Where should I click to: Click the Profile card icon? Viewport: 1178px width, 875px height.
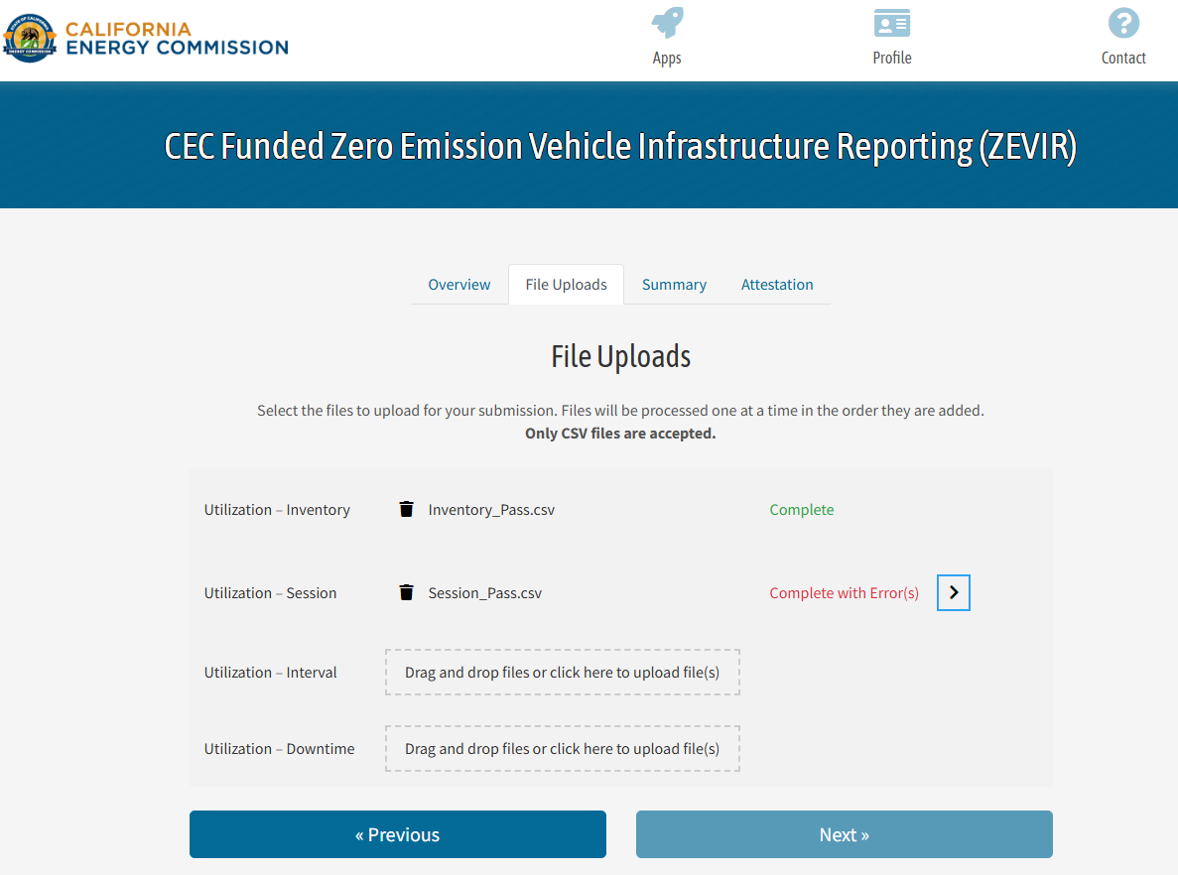click(890, 22)
